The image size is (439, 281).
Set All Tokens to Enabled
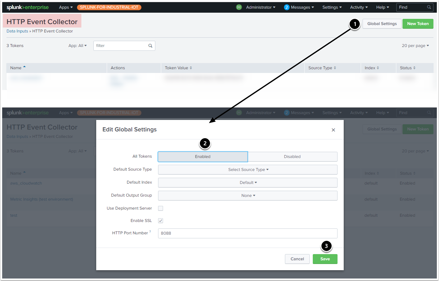(203, 157)
